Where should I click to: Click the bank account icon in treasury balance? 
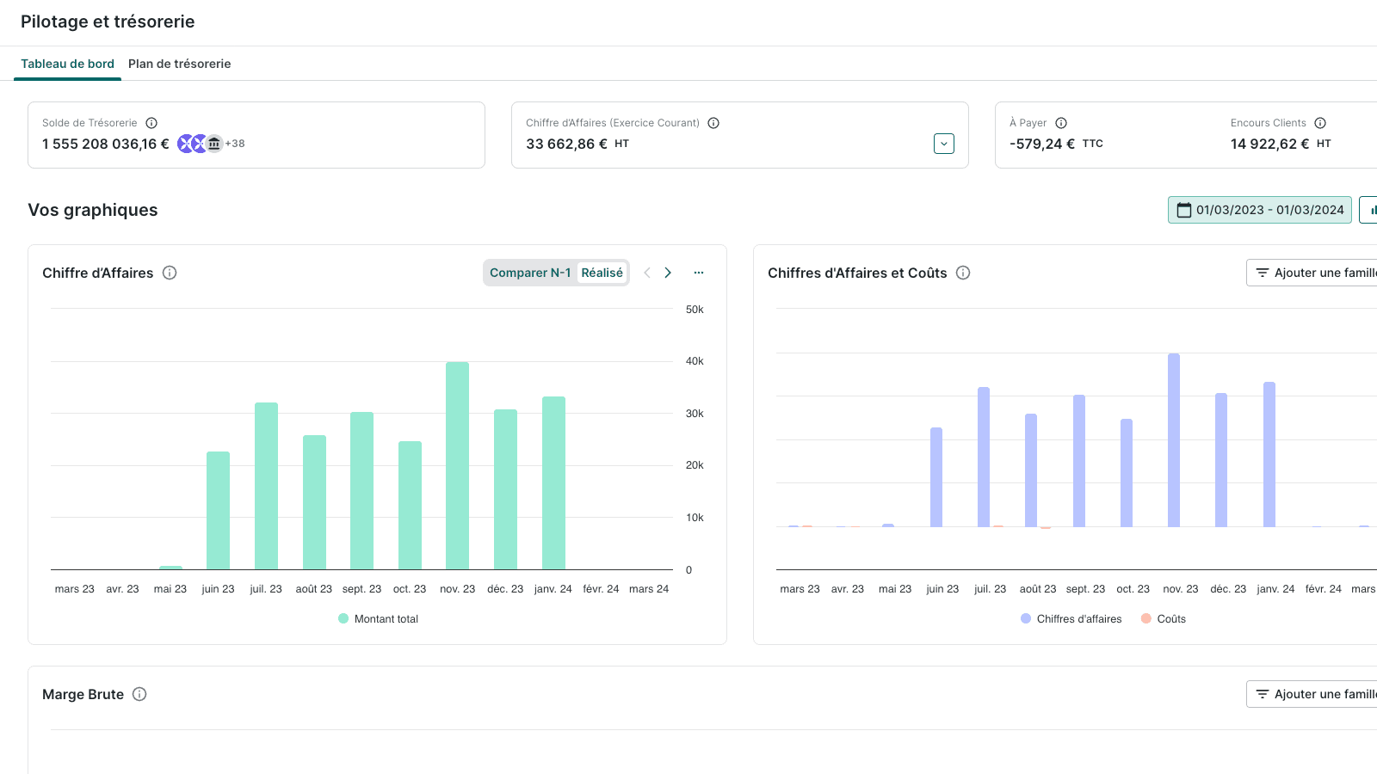214,144
